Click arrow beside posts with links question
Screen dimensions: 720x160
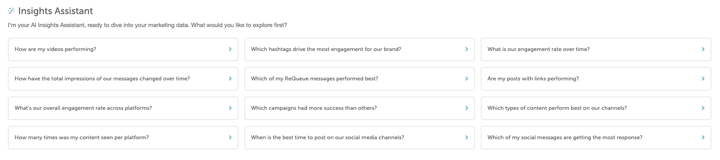703,79
